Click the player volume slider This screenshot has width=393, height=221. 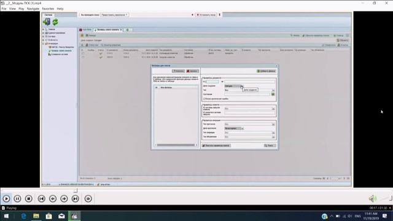pos(386,198)
